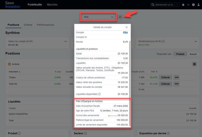Switch to the Ordres tab

(x=28, y=25)
